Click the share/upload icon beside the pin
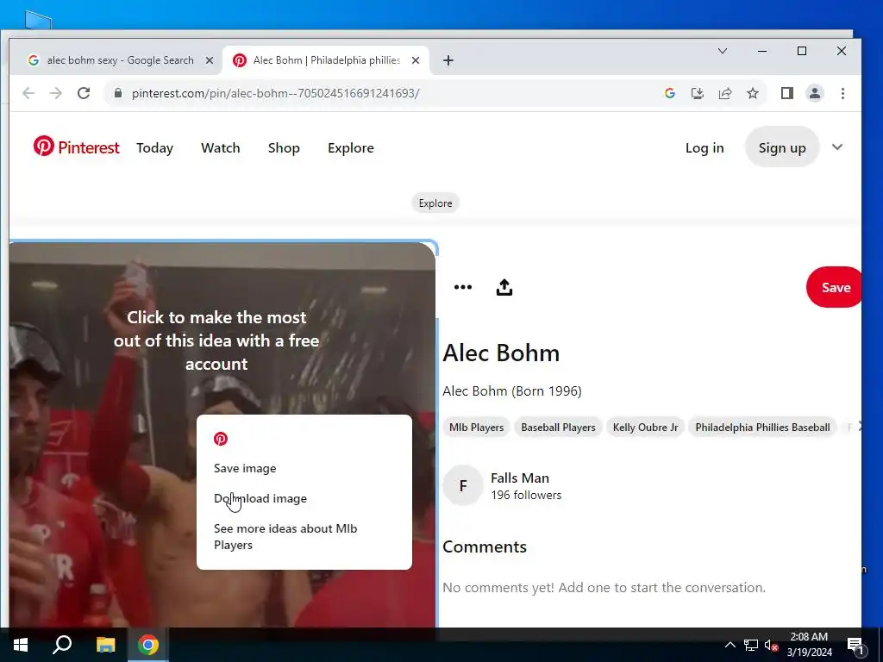This screenshot has width=883, height=662. [504, 287]
